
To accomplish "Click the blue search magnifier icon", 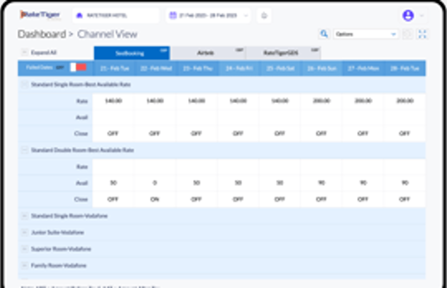I will [x=324, y=34].
